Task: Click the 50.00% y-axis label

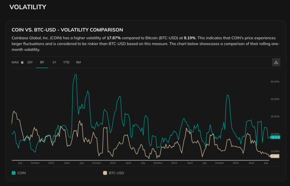Action: [x=275, y=82]
